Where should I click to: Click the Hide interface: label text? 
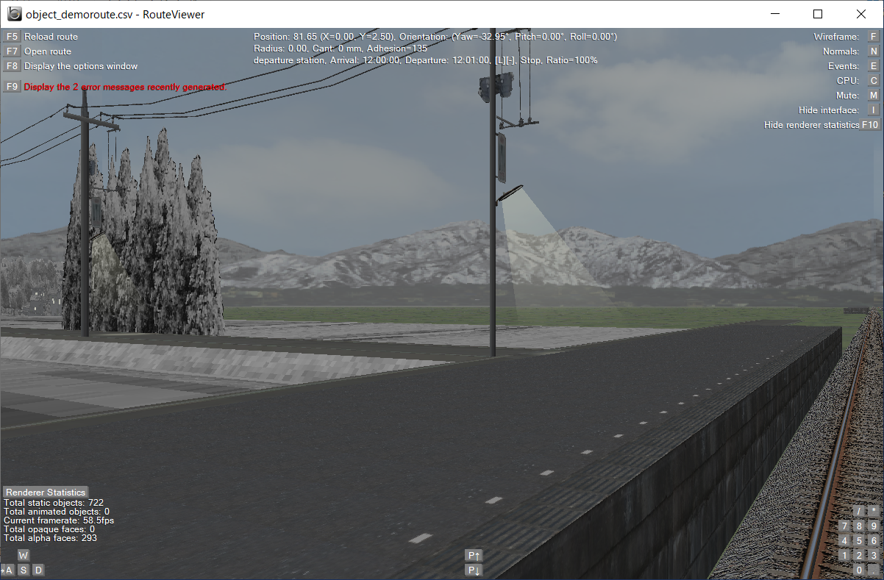[829, 110]
